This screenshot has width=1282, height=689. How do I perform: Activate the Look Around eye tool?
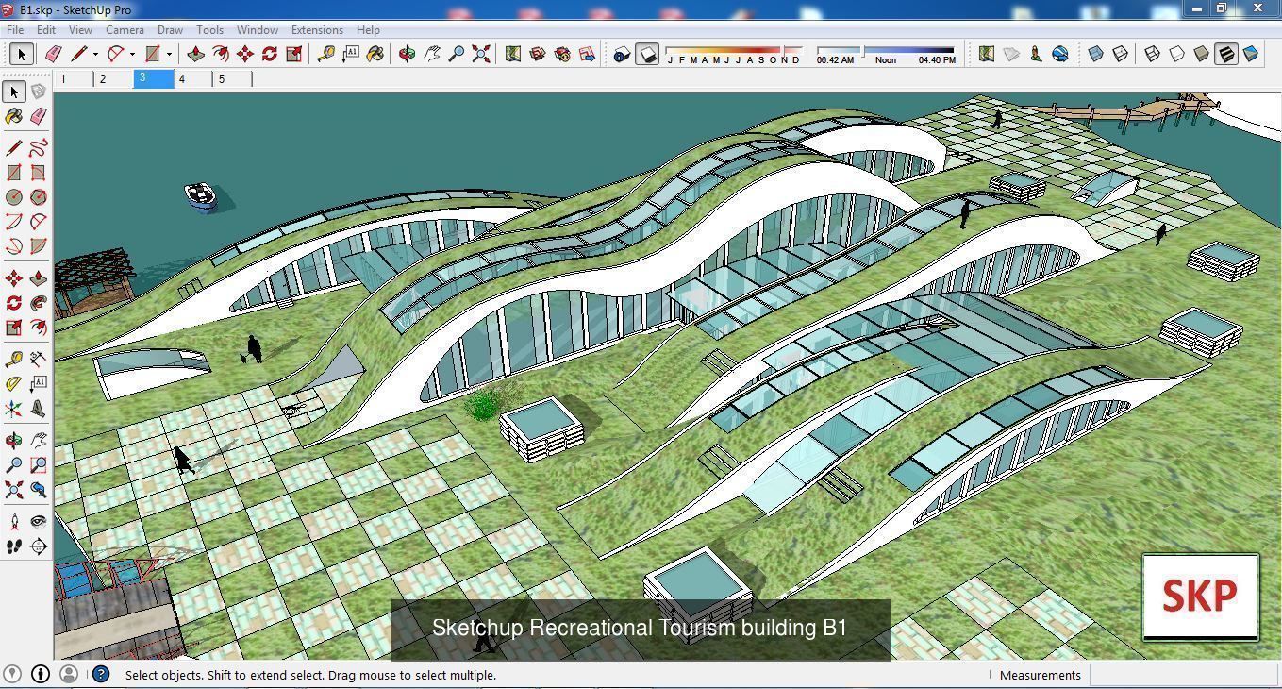39,522
